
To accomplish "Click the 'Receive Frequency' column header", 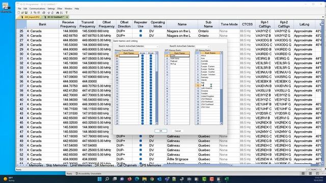I will [68, 24].
